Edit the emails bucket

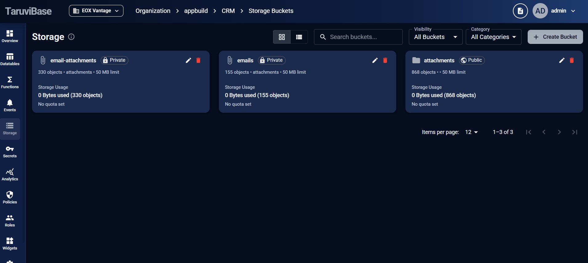375,60
